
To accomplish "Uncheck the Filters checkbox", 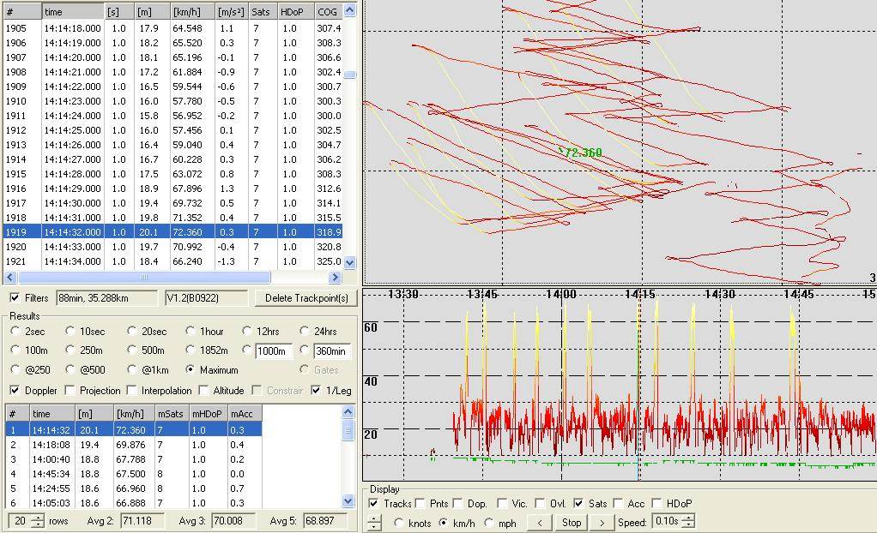I will coord(15,298).
